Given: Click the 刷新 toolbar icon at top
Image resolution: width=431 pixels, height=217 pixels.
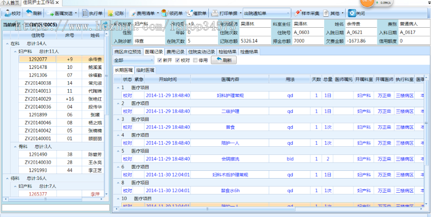Looking at the screenshot, I should coord(29,13).
